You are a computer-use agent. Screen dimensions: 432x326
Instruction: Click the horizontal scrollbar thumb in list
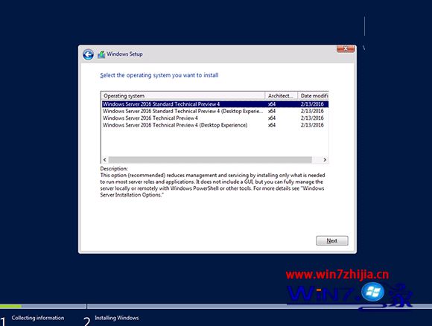tap(210, 160)
